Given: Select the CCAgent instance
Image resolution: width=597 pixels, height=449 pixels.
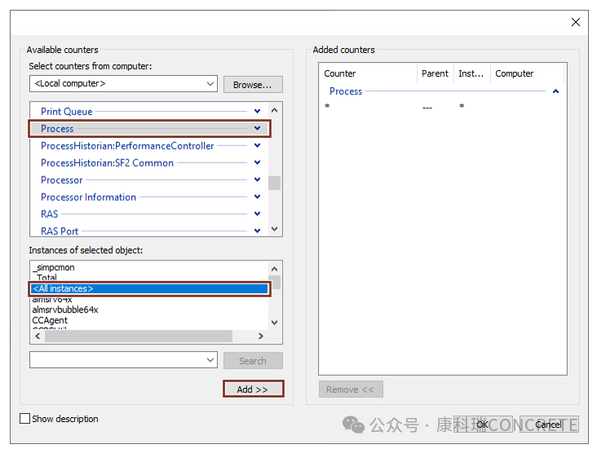Looking at the screenshot, I should [50, 321].
